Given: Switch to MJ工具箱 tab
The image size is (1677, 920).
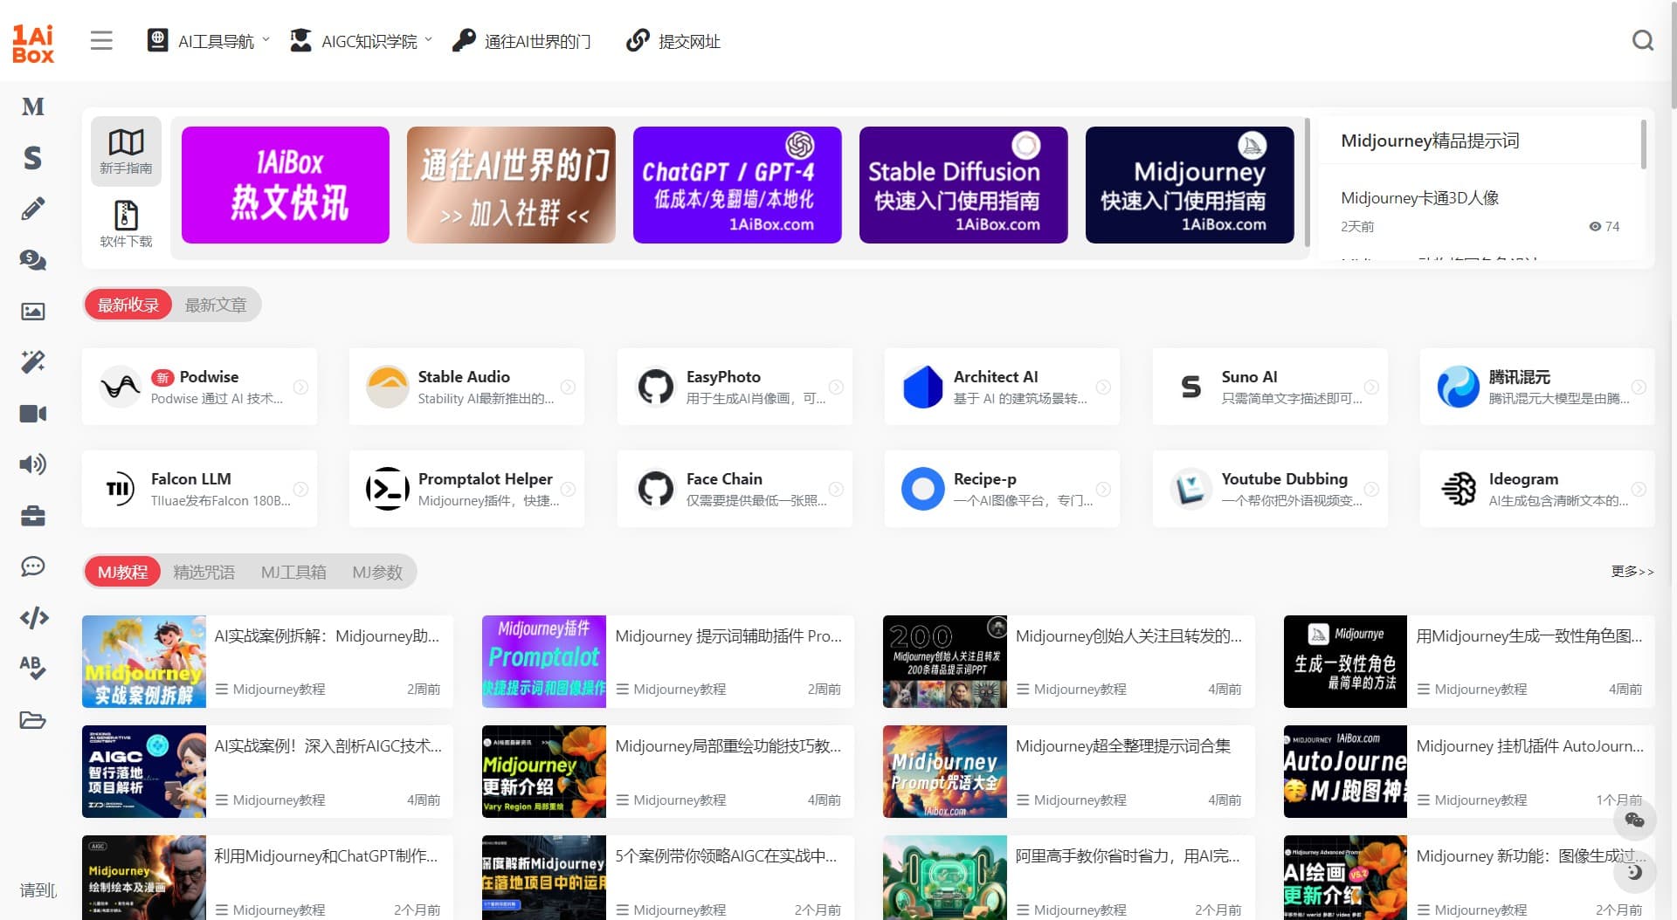Looking at the screenshot, I should [293, 572].
